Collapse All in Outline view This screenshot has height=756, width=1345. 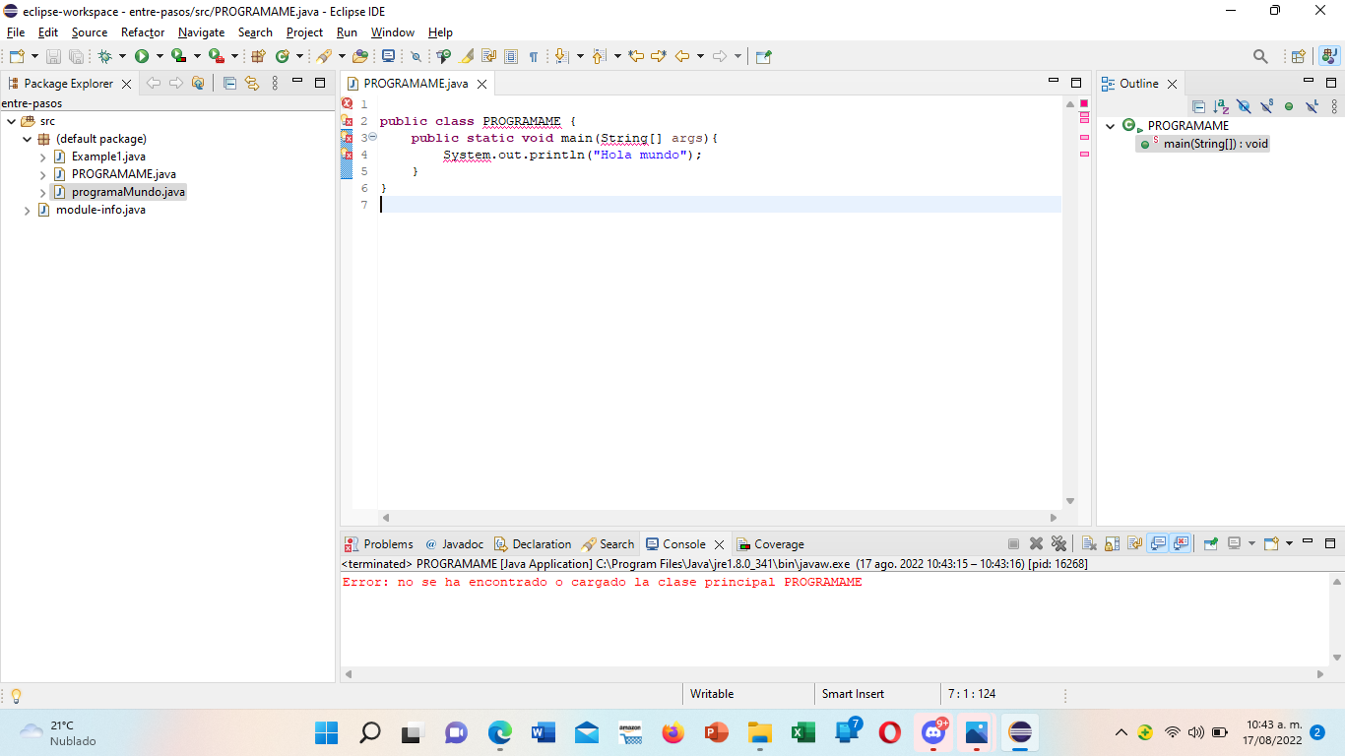1198,106
